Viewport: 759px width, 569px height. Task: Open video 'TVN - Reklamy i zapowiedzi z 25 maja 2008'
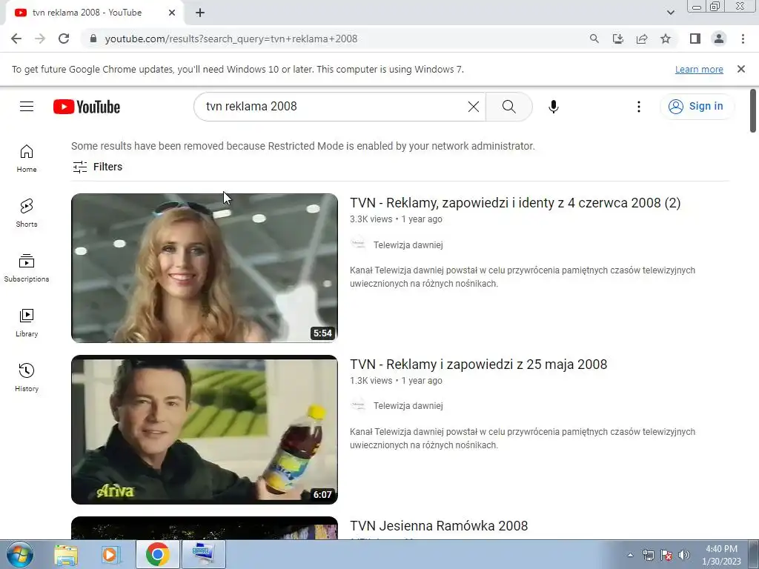point(478,364)
